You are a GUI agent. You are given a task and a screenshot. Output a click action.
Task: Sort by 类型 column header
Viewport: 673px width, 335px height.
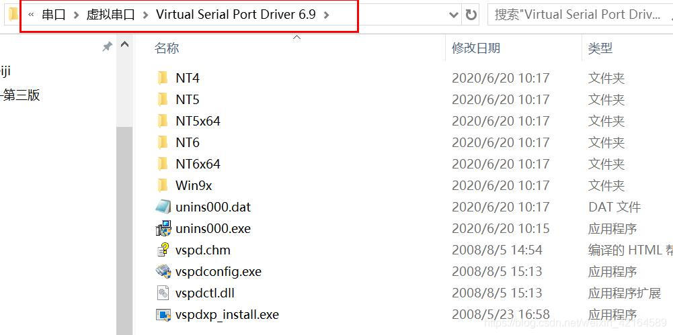tap(600, 48)
